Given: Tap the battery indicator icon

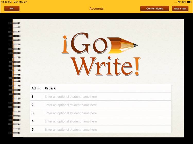Looking at the screenshot, I should click(189, 2).
